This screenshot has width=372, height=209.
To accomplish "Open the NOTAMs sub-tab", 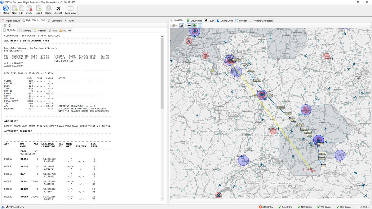I will [65, 30].
